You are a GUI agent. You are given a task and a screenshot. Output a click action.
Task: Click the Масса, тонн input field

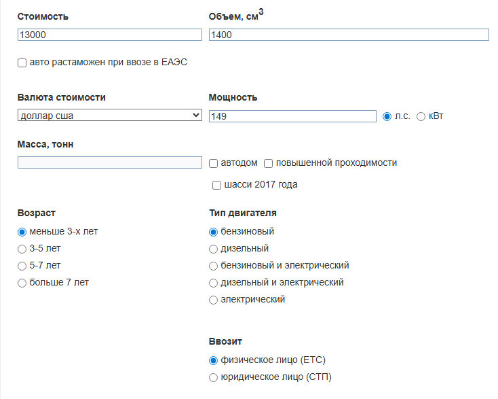(x=109, y=162)
